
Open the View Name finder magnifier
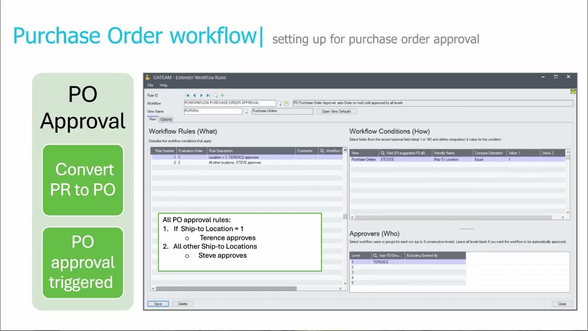[x=245, y=111]
